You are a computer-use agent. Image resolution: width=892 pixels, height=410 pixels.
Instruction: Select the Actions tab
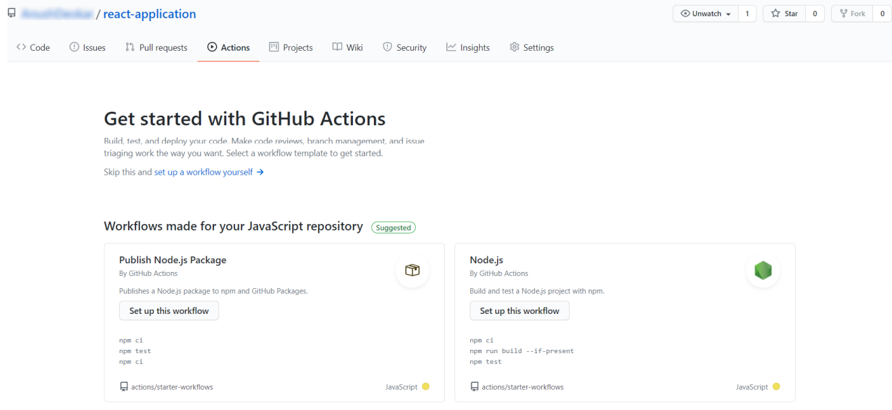tap(228, 47)
